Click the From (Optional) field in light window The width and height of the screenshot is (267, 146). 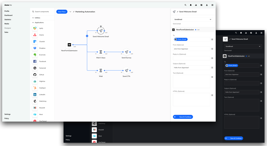point(191,49)
